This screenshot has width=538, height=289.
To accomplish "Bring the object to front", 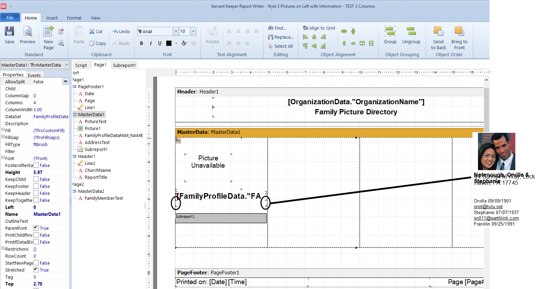I will (459, 38).
